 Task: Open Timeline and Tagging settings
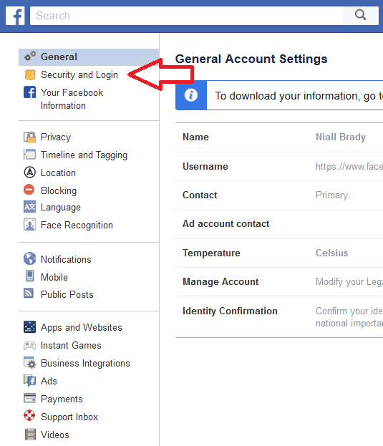[84, 155]
